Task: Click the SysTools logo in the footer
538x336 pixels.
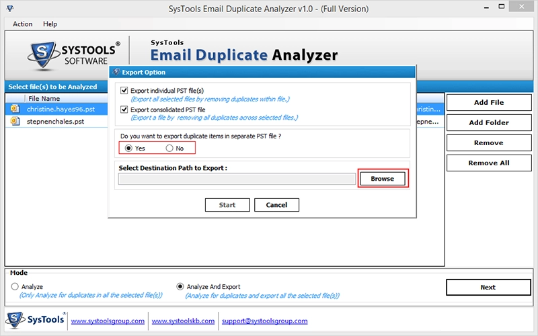Action: 35,320
